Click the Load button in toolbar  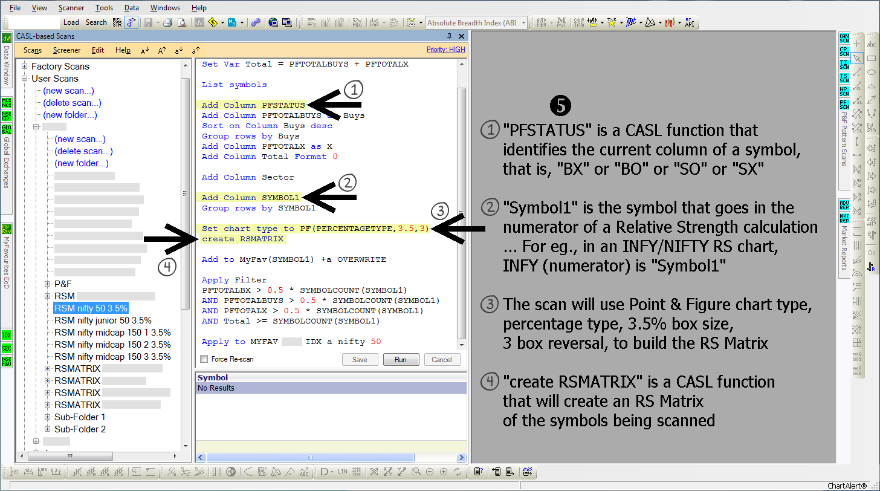coord(71,22)
